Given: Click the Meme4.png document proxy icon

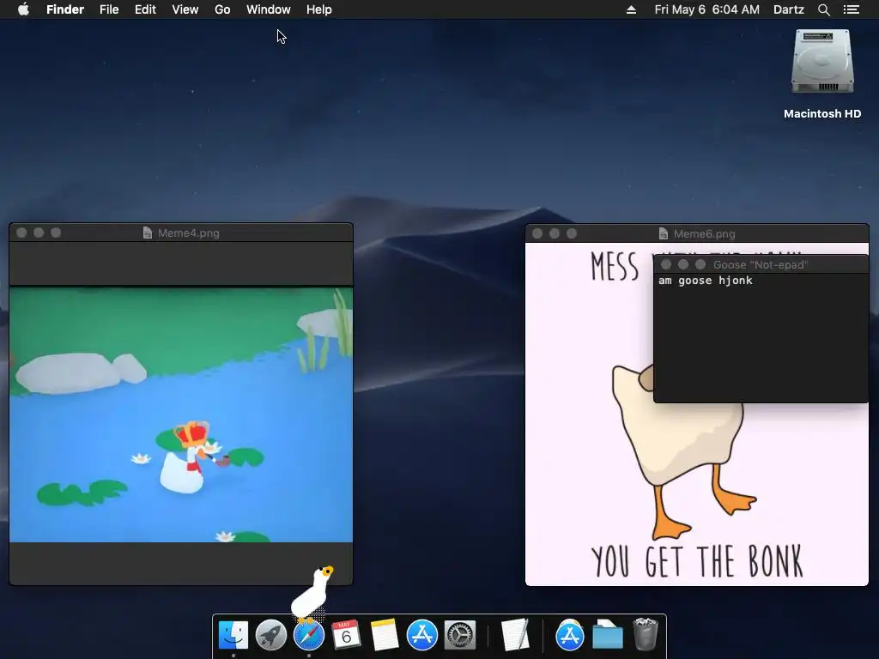Looking at the screenshot, I should tap(148, 233).
